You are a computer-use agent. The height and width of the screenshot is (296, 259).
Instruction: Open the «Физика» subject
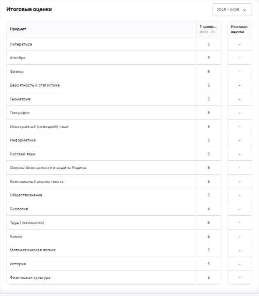pyautogui.click(x=17, y=72)
